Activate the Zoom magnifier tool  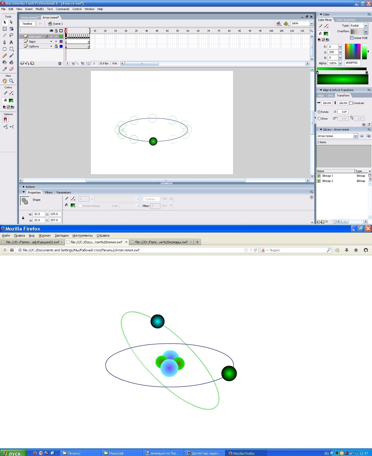point(11,81)
